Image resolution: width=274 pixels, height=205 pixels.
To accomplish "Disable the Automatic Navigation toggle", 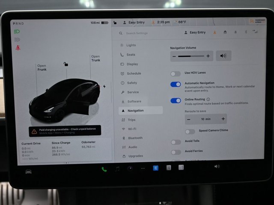I will tap(176, 85).
